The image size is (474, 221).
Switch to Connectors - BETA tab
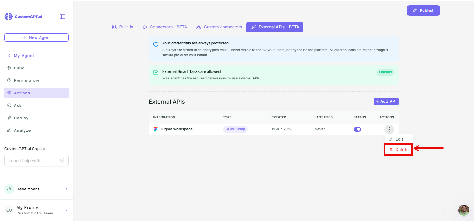click(x=165, y=27)
